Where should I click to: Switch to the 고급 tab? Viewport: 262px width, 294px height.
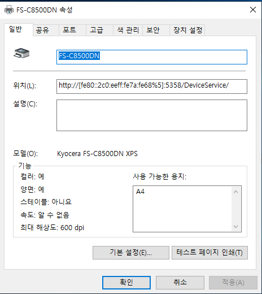click(x=99, y=30)
